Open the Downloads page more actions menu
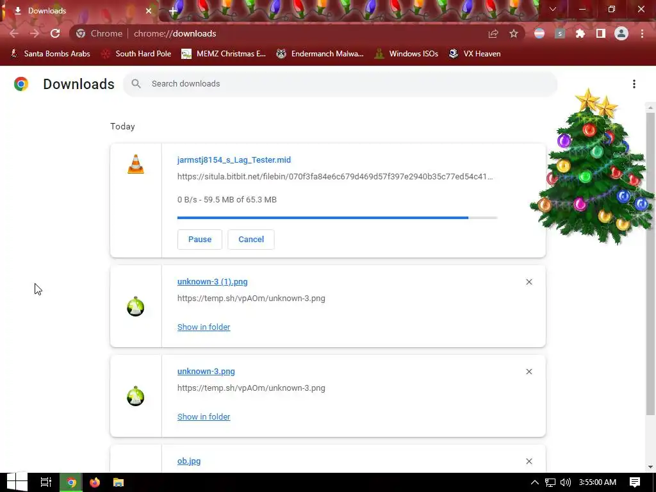The image size is (656, 492). point(634,84)
